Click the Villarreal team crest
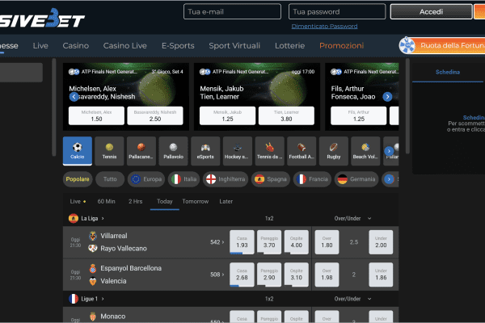The image size is (485, 323). tap(93, 236)
